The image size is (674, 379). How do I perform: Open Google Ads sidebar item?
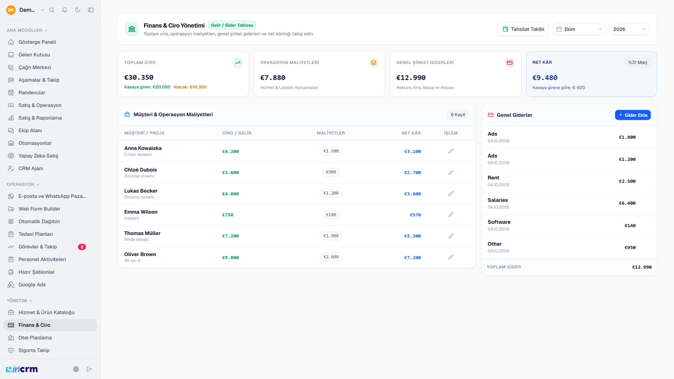(x=50, y=285)
